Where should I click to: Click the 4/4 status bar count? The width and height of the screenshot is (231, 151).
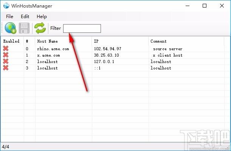tap(5, 146)
